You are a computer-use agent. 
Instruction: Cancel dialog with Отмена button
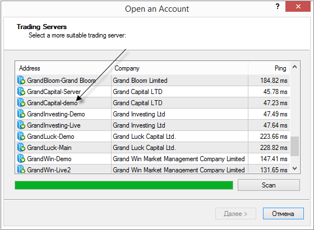283,214
